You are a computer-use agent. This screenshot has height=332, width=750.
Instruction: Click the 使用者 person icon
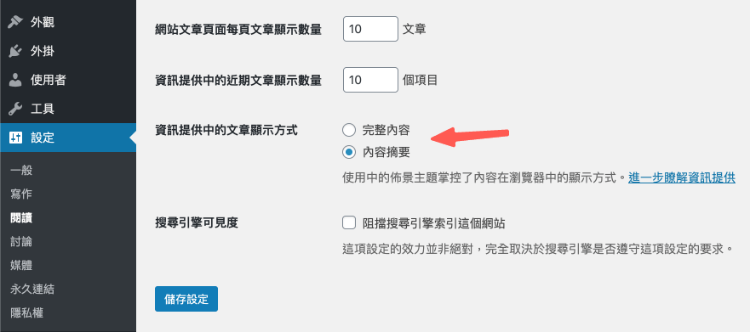[16, 80]
